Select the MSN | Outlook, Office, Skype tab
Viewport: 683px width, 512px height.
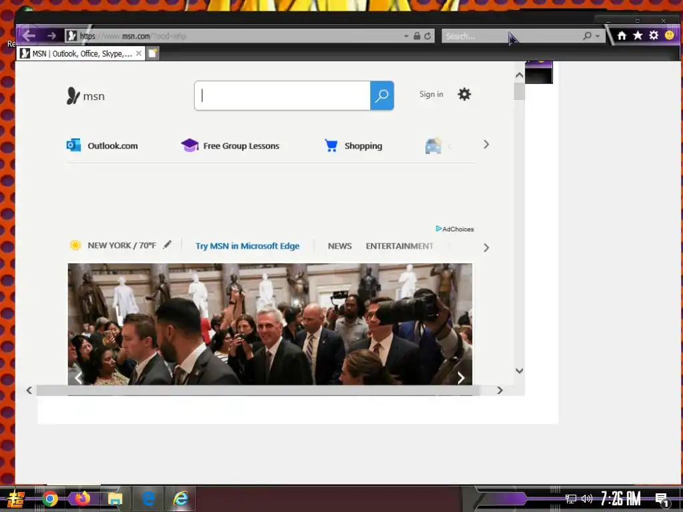coord(81,53)
